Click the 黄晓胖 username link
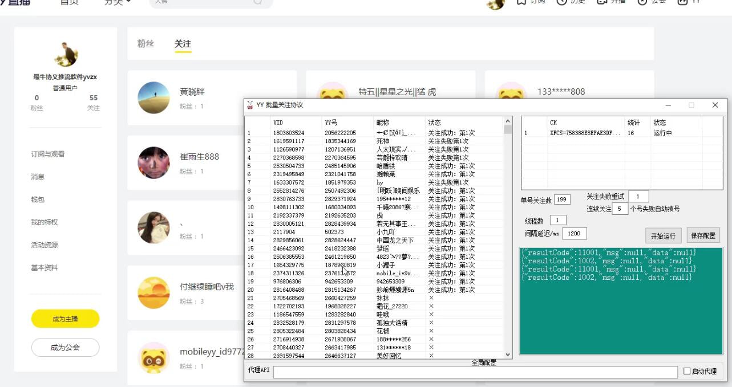 click(x=192, y=92)
